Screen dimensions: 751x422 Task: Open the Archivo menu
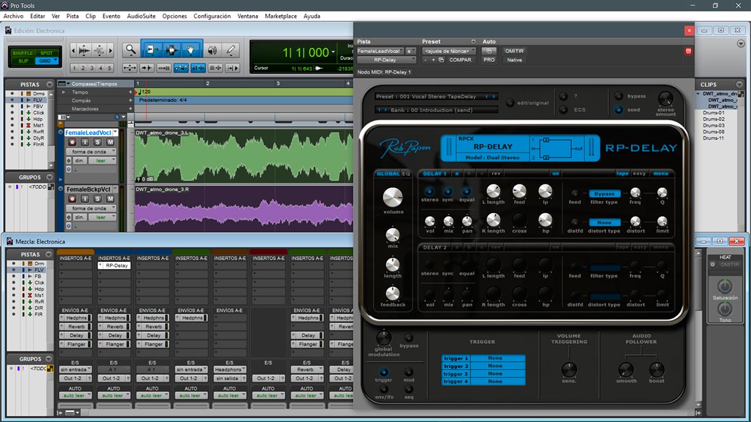point(14,16)
